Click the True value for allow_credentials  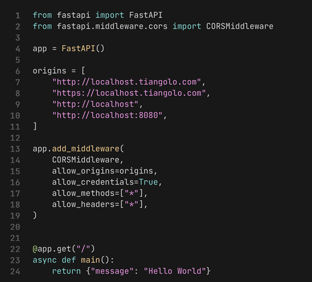point(148,182)
